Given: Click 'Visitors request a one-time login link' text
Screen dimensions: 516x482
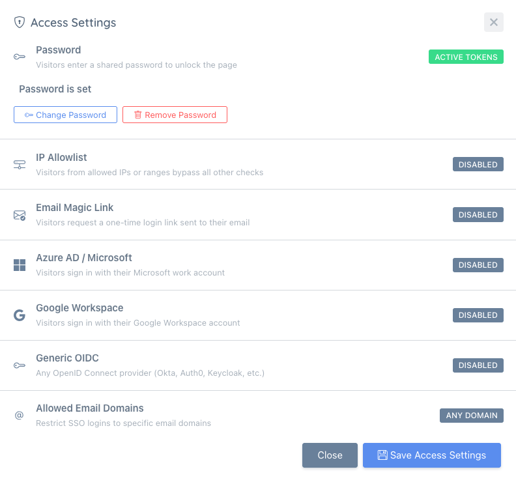Looking at the screenshot, I should pyautogui.click(x=143, y=223).
